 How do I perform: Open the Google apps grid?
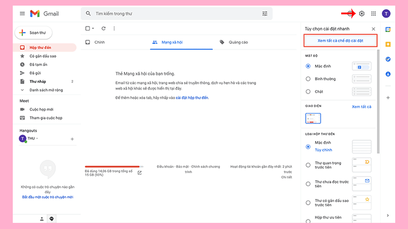click(373, 13)
